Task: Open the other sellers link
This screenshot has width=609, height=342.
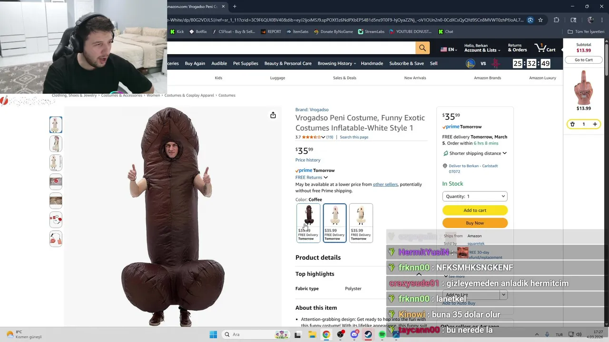Action: (x=385, y=184)
